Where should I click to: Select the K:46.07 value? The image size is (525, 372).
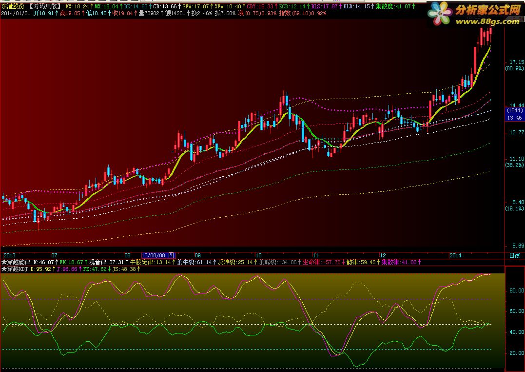(x=45, y=262)
